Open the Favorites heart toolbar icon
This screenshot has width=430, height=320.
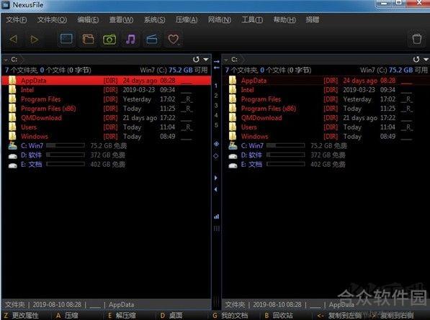tap(174, 40)
